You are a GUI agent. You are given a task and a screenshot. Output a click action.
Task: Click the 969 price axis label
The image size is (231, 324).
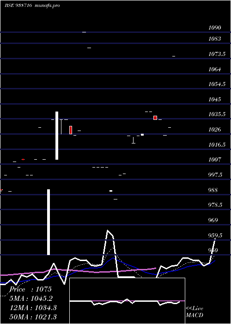(213, 220)
